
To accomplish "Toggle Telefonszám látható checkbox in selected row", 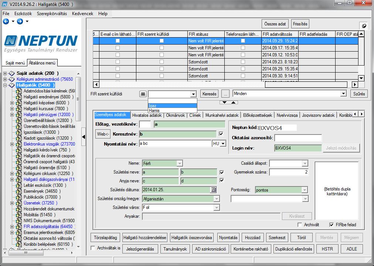I will point(243,41).
